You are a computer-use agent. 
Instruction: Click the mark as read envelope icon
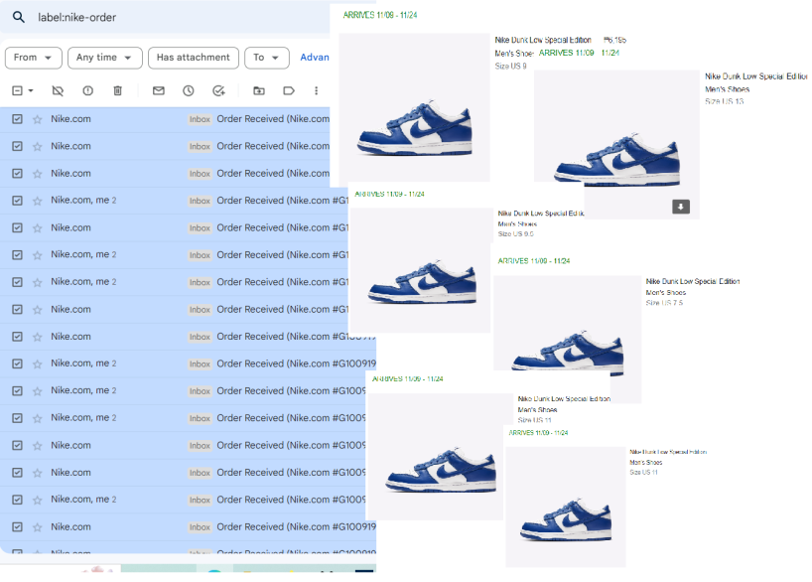159,90
